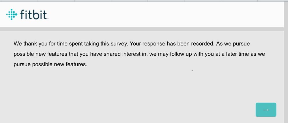Click the words "taking this survey"
288x123 pixels.
coord(105,44)
